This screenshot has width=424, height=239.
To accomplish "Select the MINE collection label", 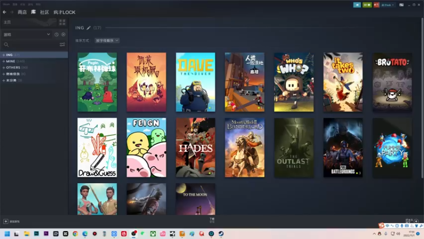I will (11, 61).
